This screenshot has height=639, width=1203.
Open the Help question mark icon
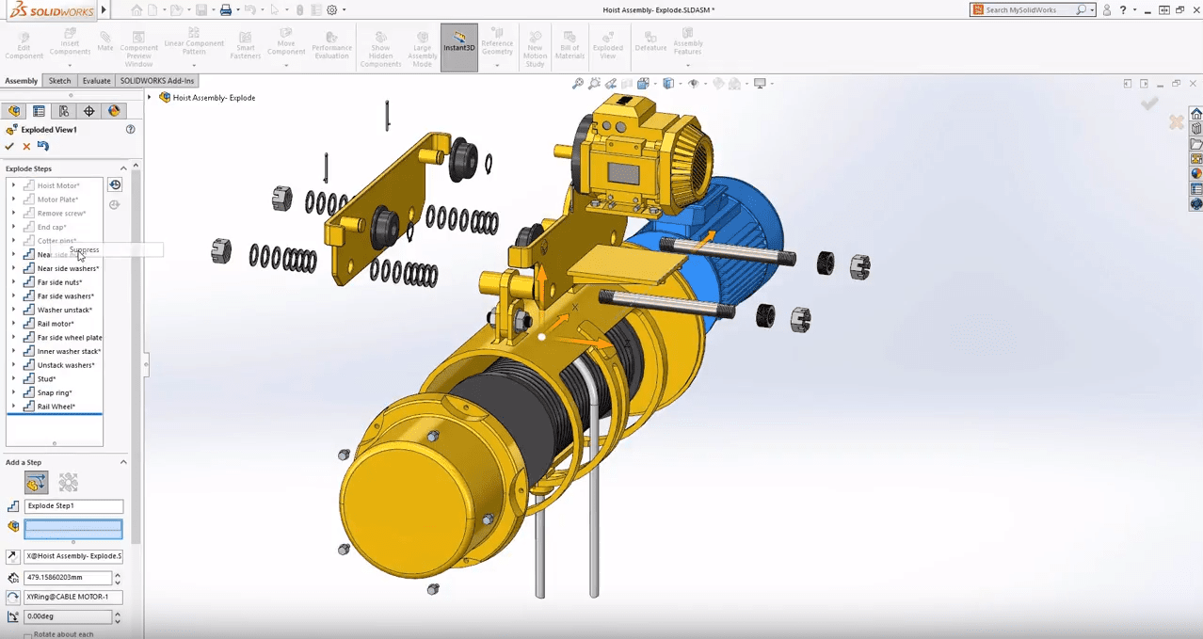pos(1122,9)
